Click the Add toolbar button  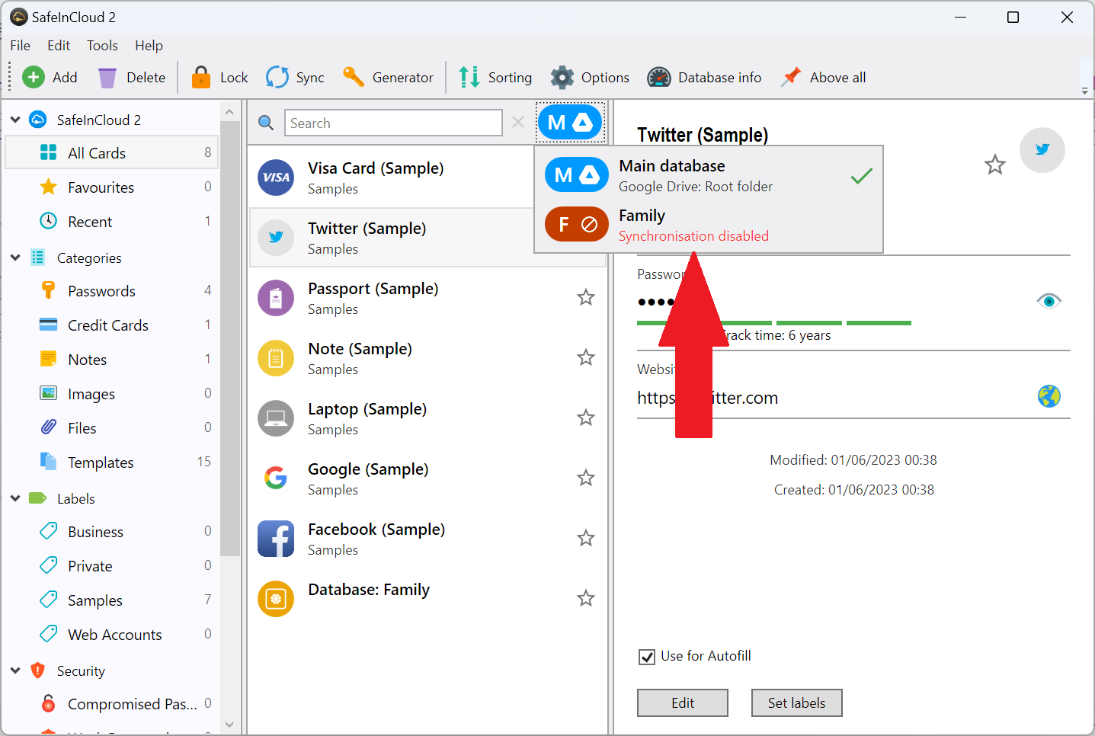50,77
